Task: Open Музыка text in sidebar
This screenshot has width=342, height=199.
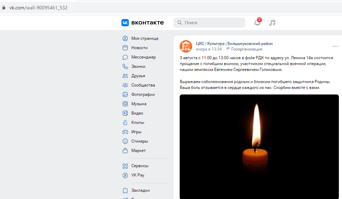Action: [139, 104]
